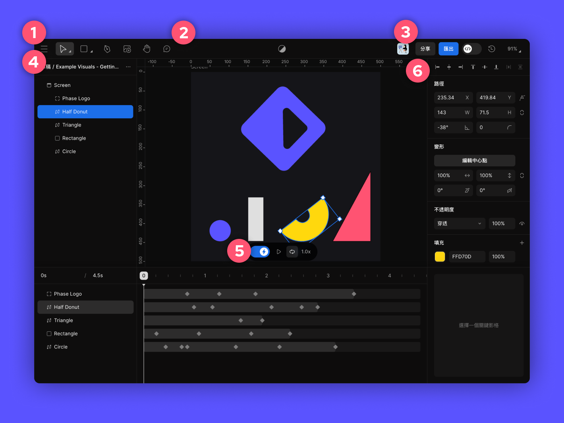Select Rectangle in the layers panel

[x=85, y=138]
